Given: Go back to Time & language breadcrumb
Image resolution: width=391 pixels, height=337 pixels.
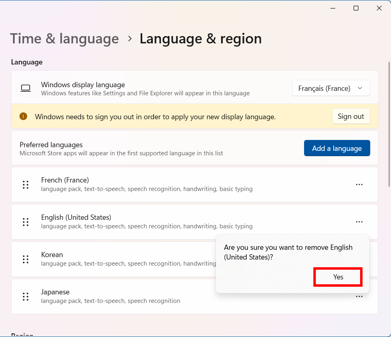Looking at the screenshot, I should 64,39.
